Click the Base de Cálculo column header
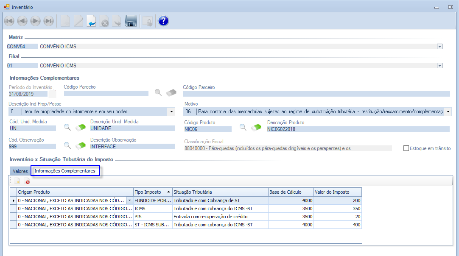 [x=291, y=192]
